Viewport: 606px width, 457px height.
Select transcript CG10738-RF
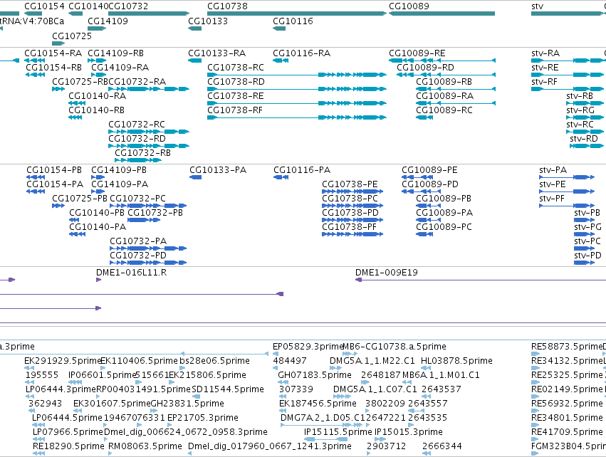(235, 110)
